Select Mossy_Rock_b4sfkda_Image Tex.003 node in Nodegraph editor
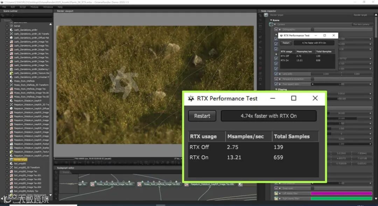The image size is (378, 206). point(159,184)
